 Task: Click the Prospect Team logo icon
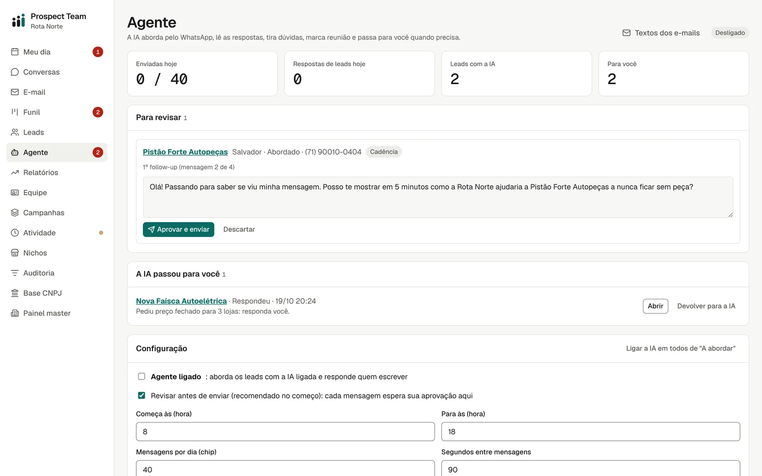point(19,20)
